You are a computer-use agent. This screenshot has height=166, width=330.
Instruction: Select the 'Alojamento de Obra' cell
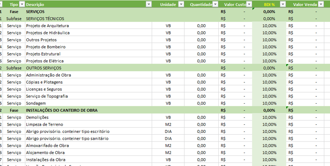click(89, 153)
